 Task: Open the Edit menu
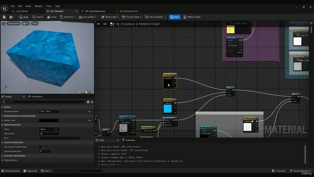point(20,6)
